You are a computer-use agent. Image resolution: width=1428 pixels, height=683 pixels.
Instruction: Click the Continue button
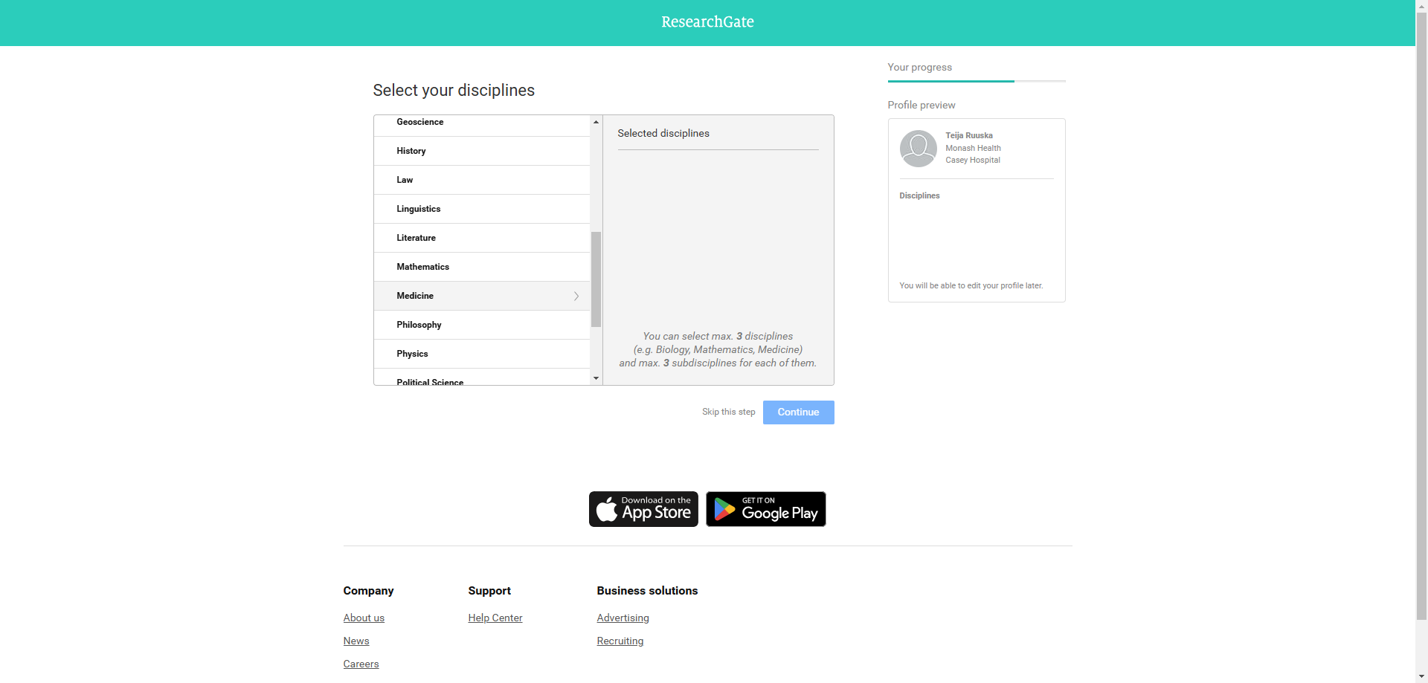798,412
